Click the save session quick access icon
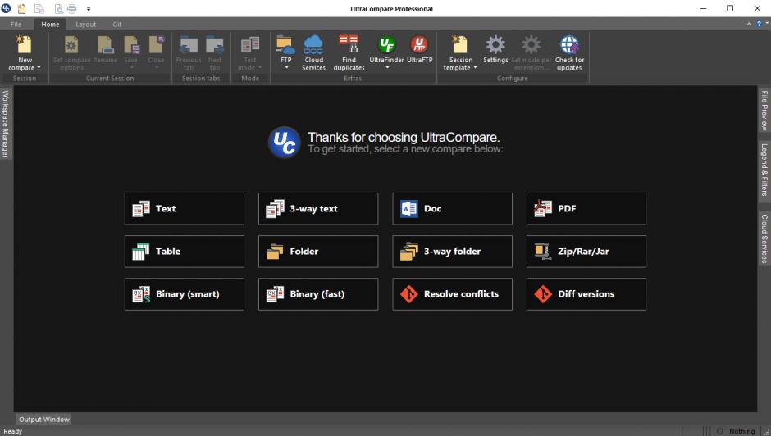The width and height of the screenshot is (771, 436). coord(39,8)
